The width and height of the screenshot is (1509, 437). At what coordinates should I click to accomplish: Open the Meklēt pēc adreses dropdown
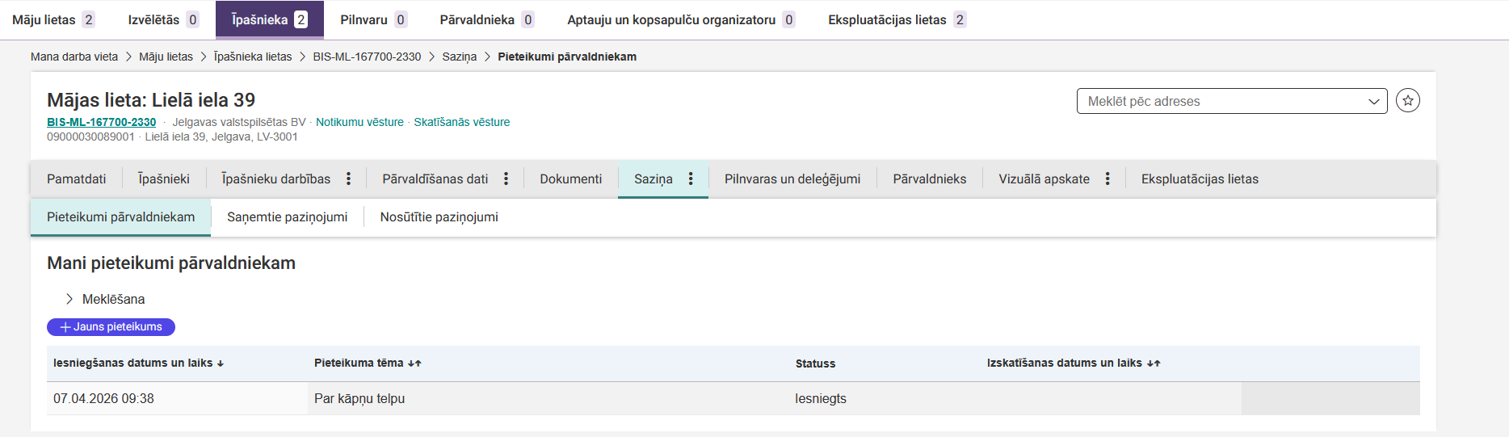coord(1232,101)
